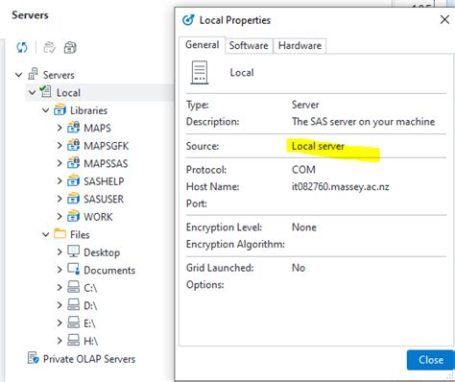Screen dimensions: 455x382
Task: Expand the D:\ drive
Action: coord(60,305)
